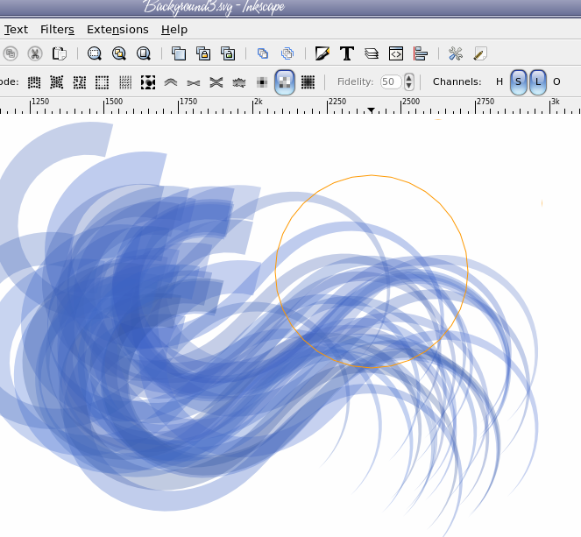581x537 pixels.
Task: Select tweak Scale objects mode
Action: pyautogui.click(x=102, y=81)
